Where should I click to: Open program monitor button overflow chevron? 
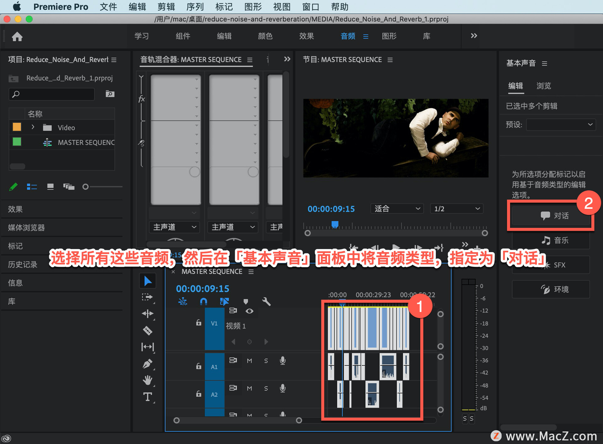465,244
